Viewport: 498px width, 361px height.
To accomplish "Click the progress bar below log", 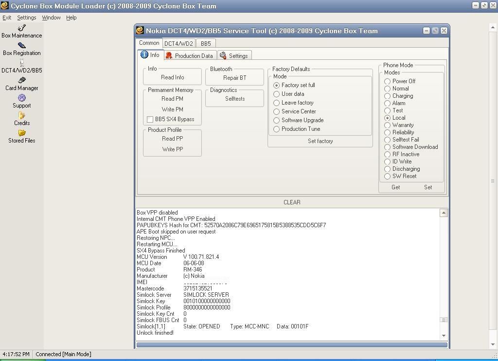I will (x=292, y=345).
